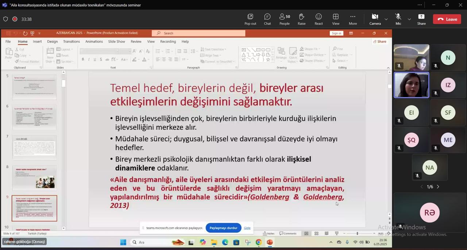Share your screen content
The width and height of the screenshot is (467, 250).
[x=421, y=19]
